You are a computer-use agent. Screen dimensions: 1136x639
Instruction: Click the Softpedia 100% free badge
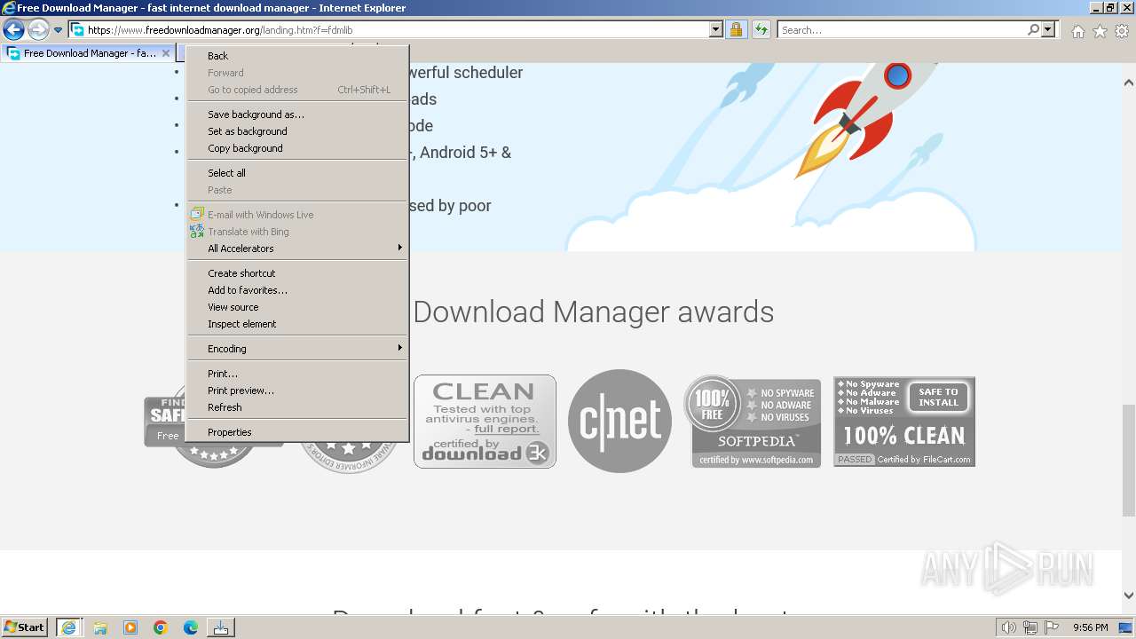point(753,421)
